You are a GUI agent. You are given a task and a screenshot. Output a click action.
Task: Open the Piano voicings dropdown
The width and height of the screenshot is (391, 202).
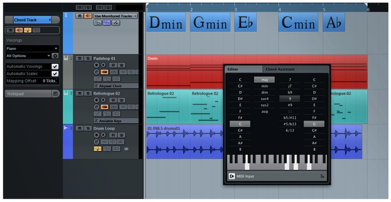coord(32,49)
